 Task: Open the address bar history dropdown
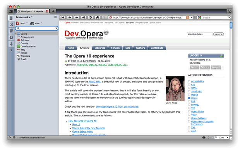[x=192, y=17]
